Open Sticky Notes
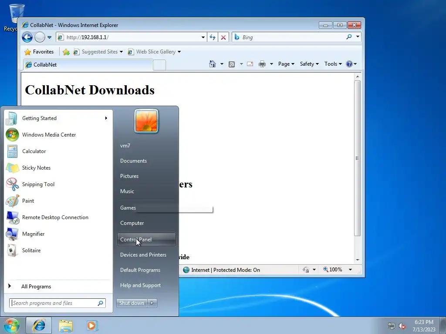 coord(58,167)
